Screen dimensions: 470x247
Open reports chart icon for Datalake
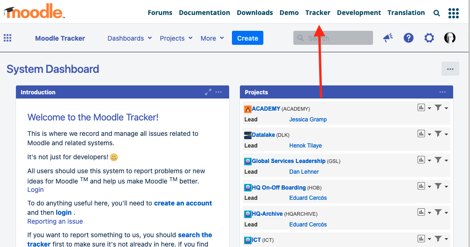click(421, 134)
